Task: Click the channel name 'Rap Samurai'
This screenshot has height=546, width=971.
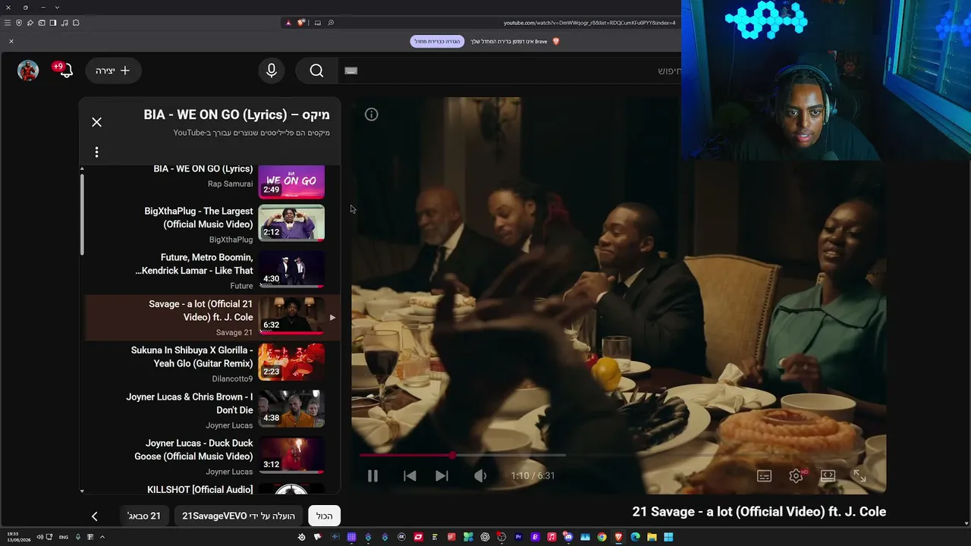Action: [x=231, y=184]
